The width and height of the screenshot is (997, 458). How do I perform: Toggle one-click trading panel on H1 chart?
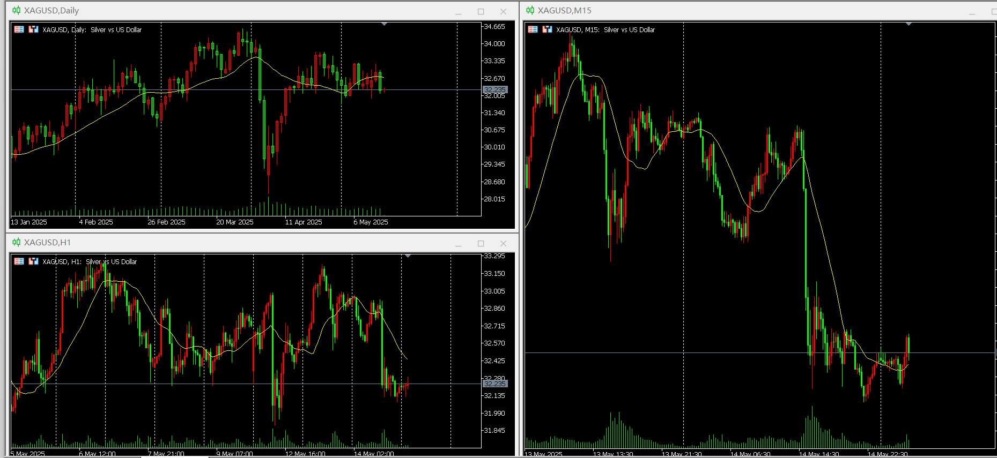(19, 261)
